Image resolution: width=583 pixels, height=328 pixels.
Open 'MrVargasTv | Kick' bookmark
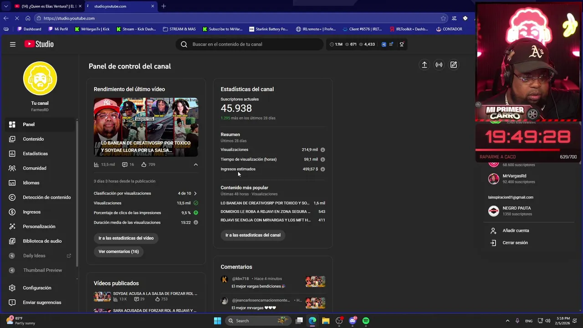click(92, 29)
